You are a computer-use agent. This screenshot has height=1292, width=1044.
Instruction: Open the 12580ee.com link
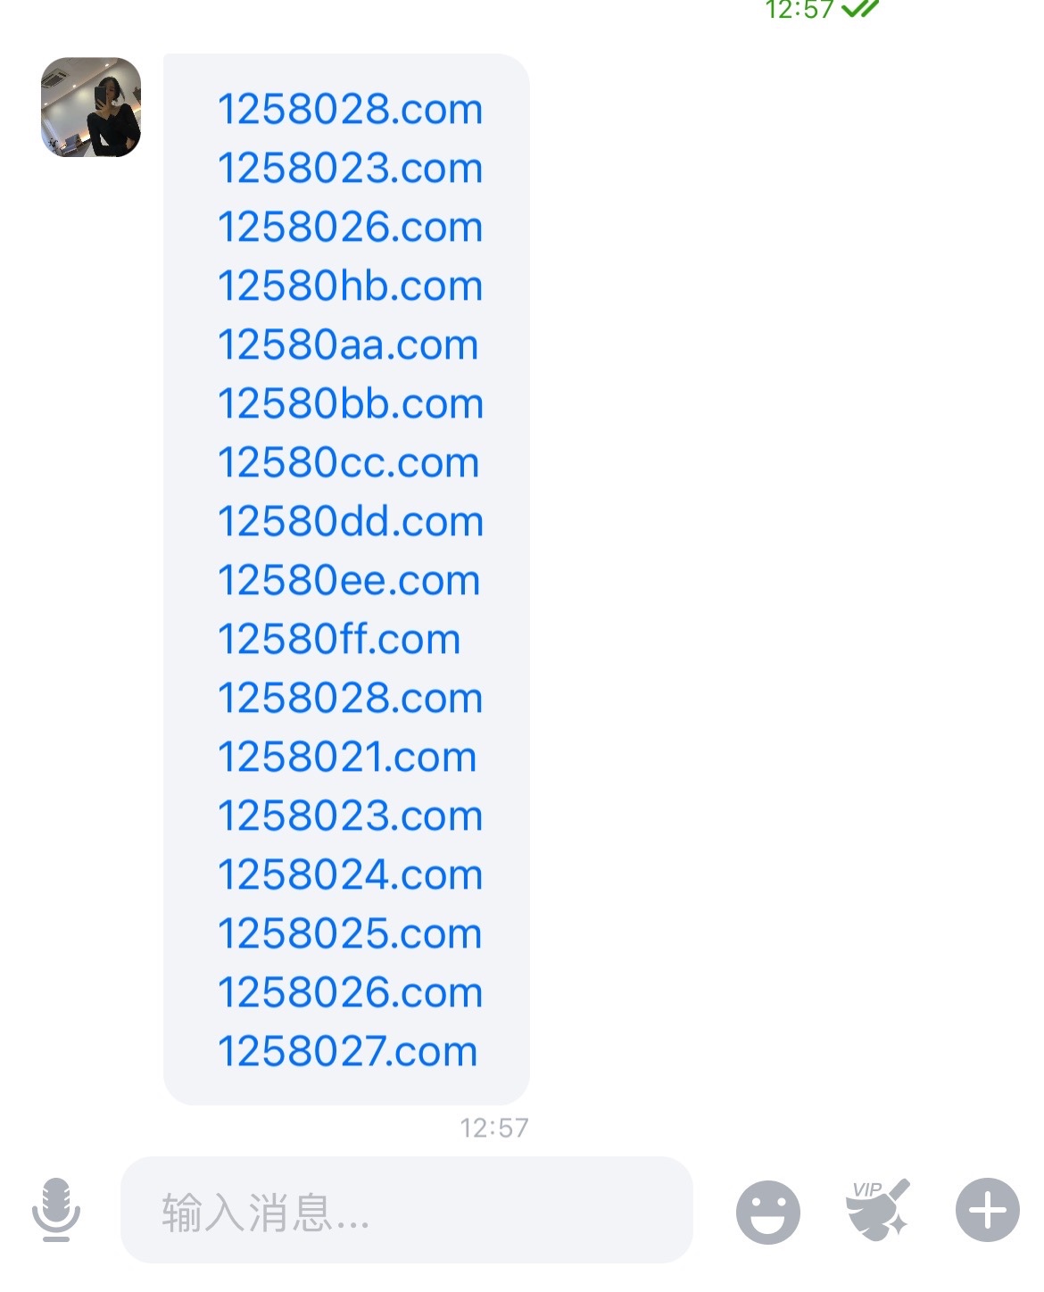click(x=349, y=581)
